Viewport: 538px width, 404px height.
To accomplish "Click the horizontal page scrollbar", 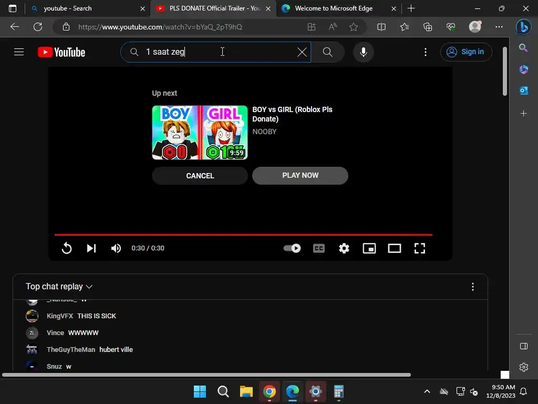I will [206, 375].
